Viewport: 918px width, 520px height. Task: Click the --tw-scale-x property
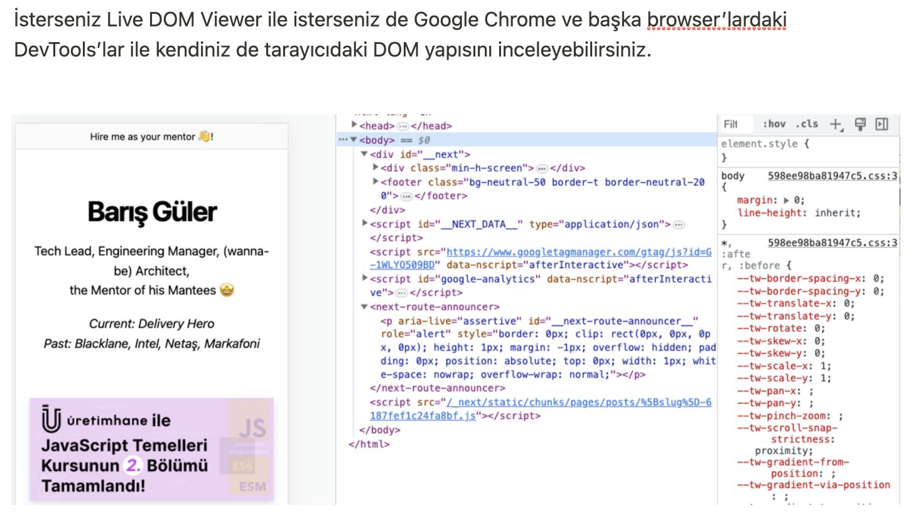point(784,366)
